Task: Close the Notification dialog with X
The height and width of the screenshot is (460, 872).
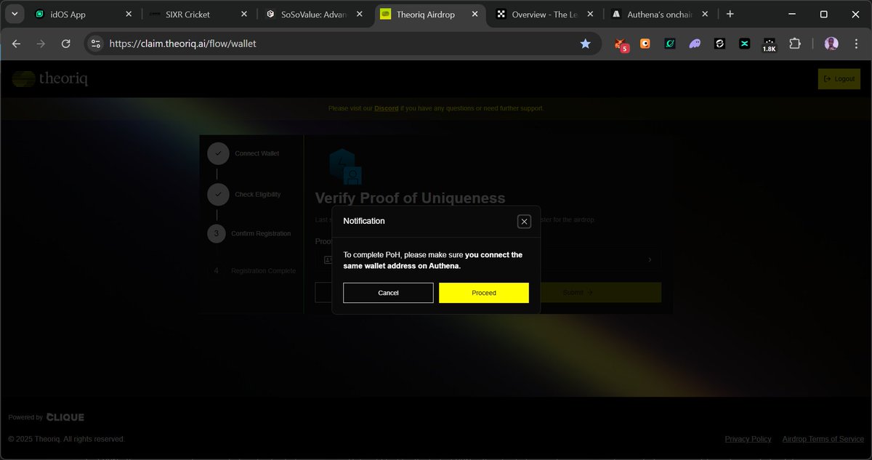Action: pos(524,222)
